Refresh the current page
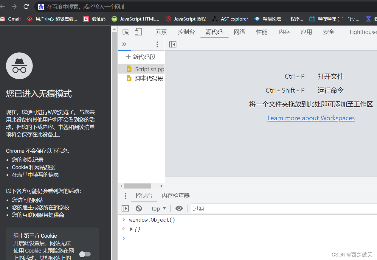The width and height of the screenshot is (377, 260). [26, 7]
